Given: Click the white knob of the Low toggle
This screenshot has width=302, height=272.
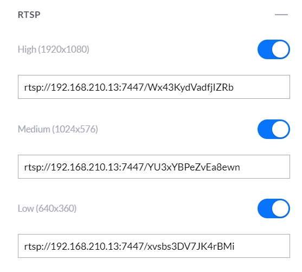Looking at the screenshot, I should (x=280, y=208).
